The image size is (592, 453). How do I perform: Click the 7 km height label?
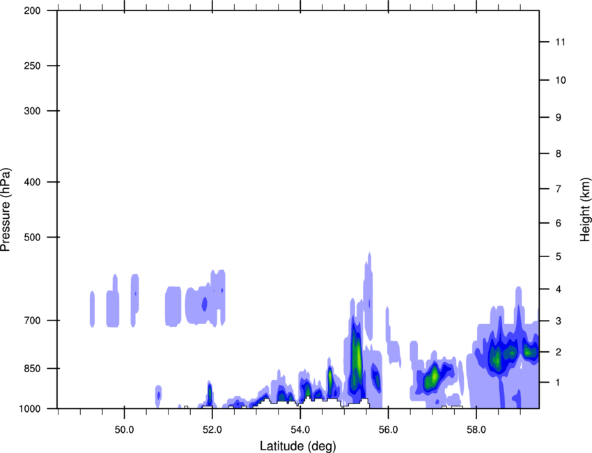(x=559, y=189)
